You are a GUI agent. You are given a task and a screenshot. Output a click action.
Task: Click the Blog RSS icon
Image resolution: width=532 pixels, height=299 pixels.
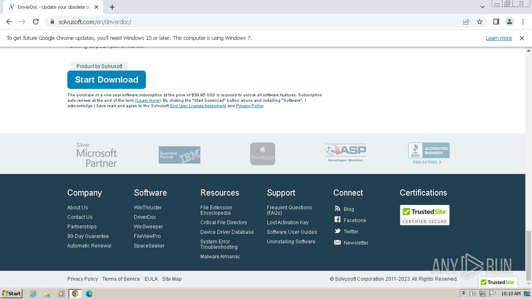pos(337,208)
